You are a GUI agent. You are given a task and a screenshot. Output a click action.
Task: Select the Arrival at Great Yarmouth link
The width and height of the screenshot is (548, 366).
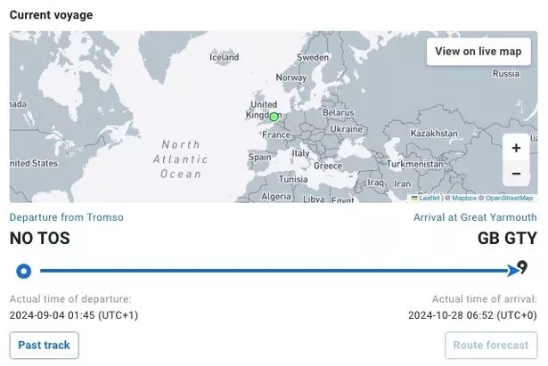point(475,217)
